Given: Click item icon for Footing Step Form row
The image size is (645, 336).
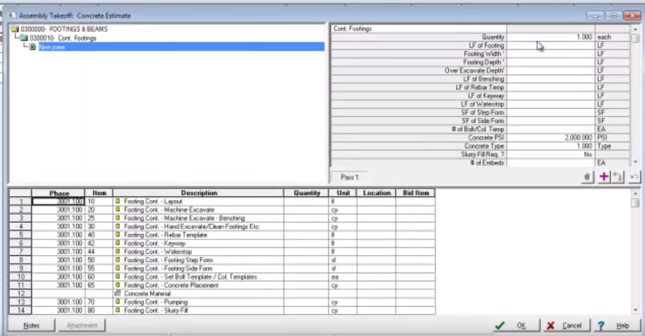Looking at the screenshot, I should [x=117, y=260].
